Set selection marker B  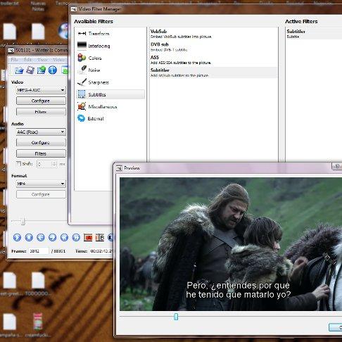tap(100, 238)
